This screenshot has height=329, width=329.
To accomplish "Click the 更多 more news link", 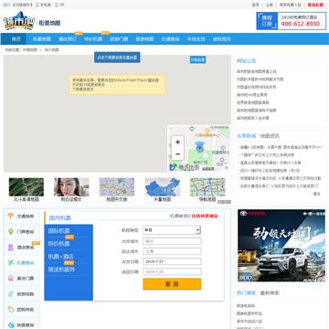I will 317,194.
